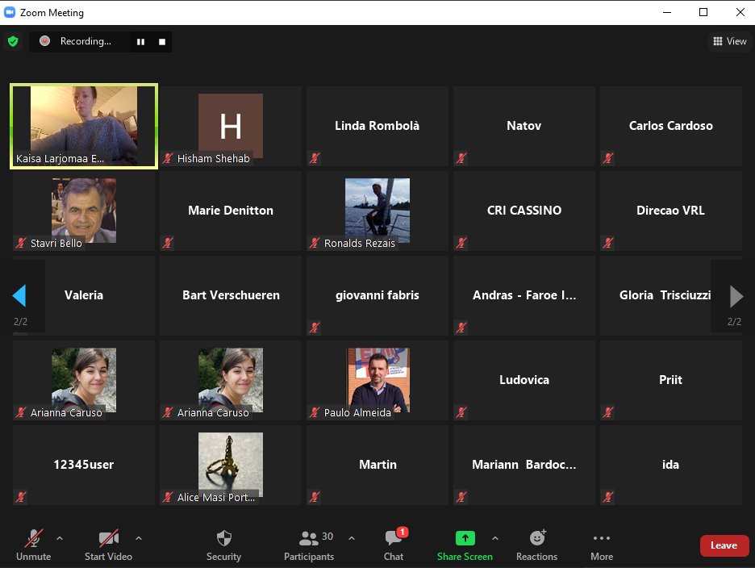Select Kaisa Larjomaa's video tile

pyautogui.click(x=84, y=126)
